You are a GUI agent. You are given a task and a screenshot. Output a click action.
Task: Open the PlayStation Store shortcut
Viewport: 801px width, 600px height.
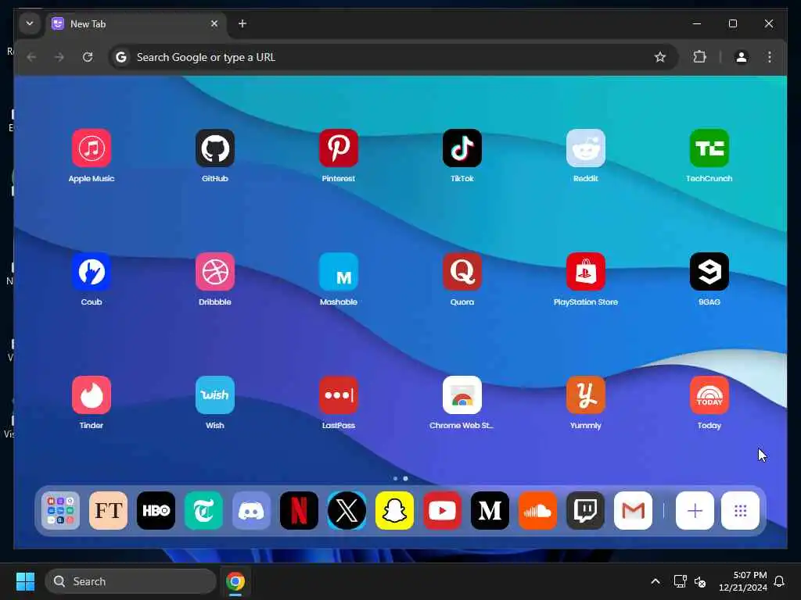pos(586,272)
